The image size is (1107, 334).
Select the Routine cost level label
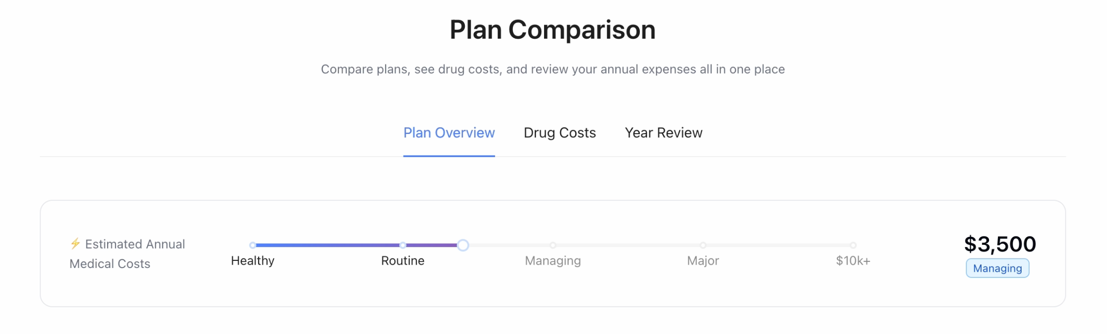point(403,261)
